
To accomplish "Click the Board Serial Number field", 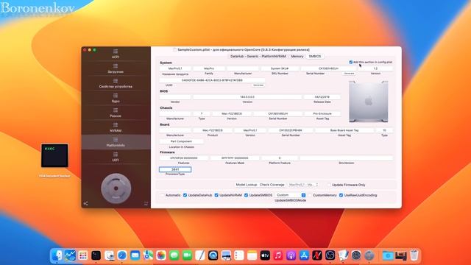I will 291,130.
